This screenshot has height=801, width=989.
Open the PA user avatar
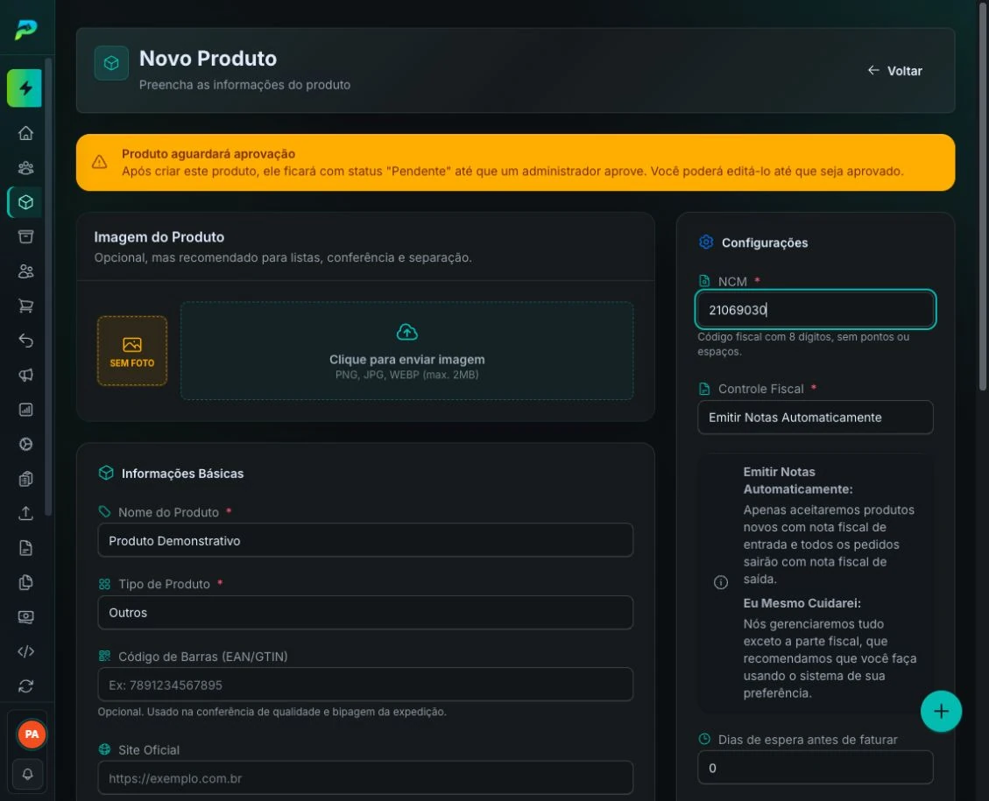[x=31, y=734]
